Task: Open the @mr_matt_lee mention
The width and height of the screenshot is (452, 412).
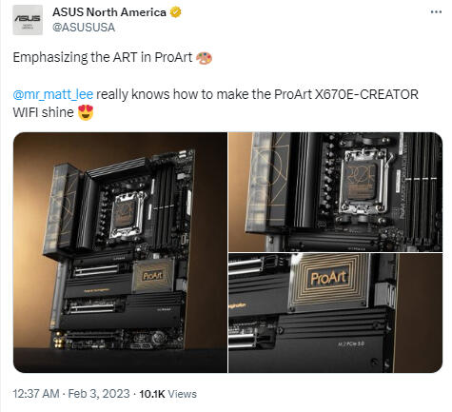Action: 53,94
